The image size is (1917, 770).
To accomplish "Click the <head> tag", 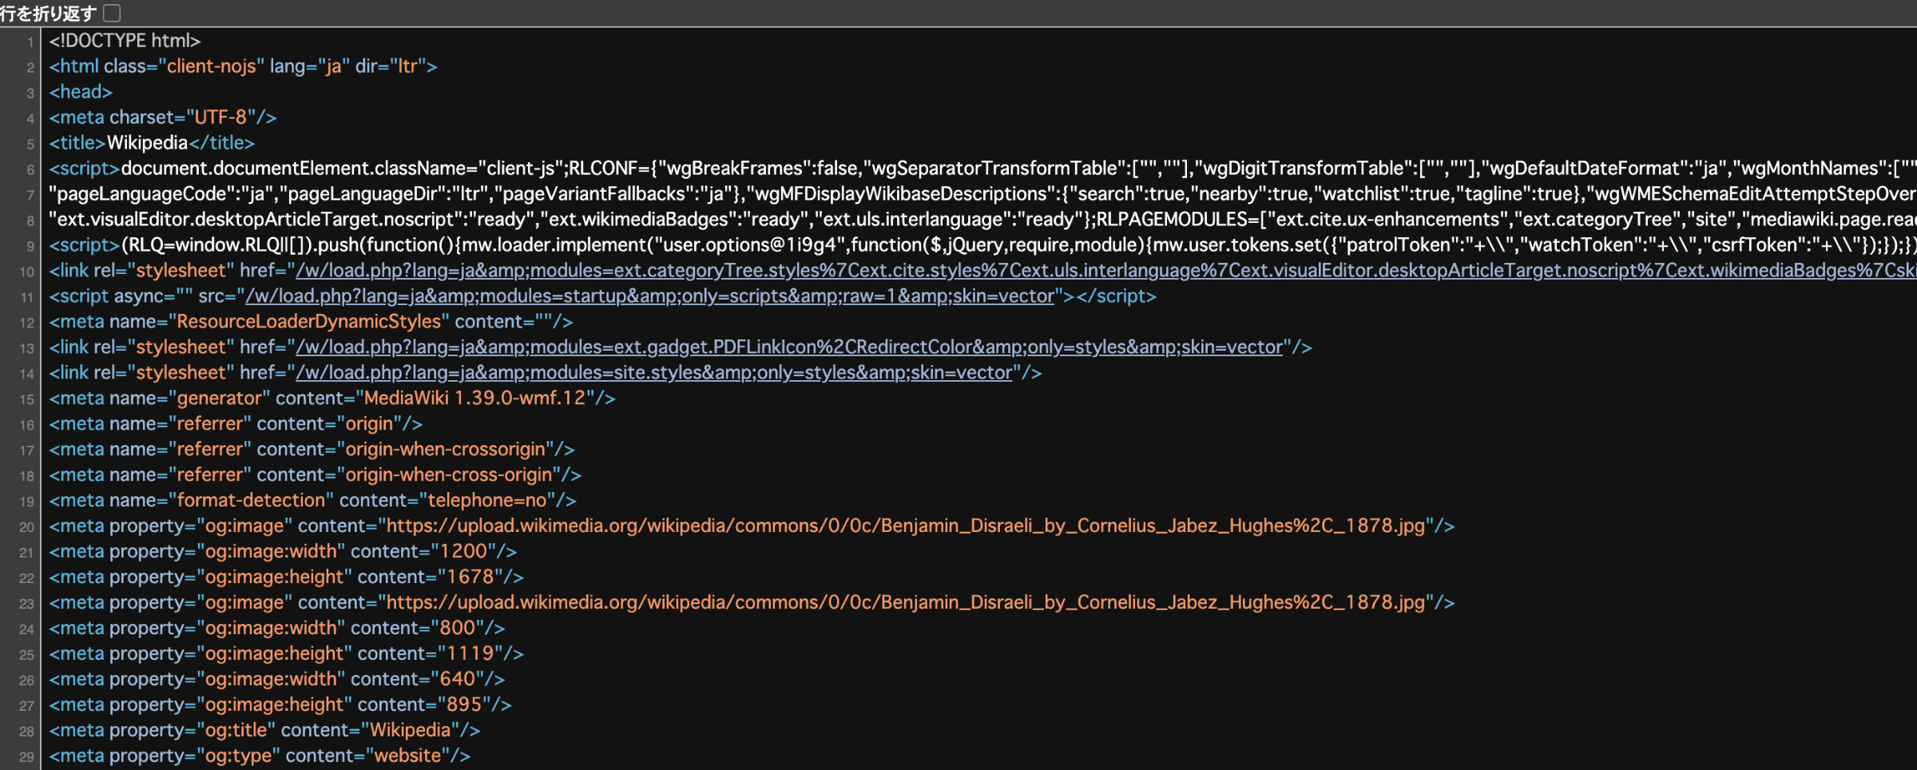I will coord(81,92).
